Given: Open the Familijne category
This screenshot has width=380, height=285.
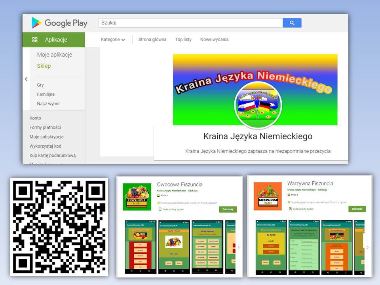Looking at the screenshot, I should pyautogui.click(x=46, y=94).
